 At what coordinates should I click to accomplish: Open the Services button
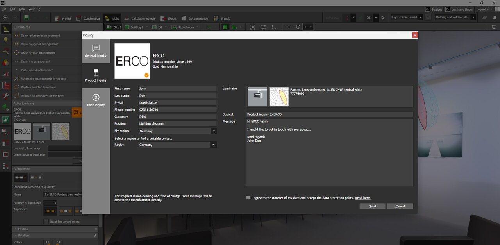point(434,9)
